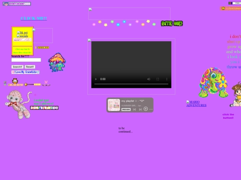Image resolution: width=241 pixels, height=180 pixels.
Task: Click the 'SUMMER GIRL' track name
Action: (x=129, y=106)
